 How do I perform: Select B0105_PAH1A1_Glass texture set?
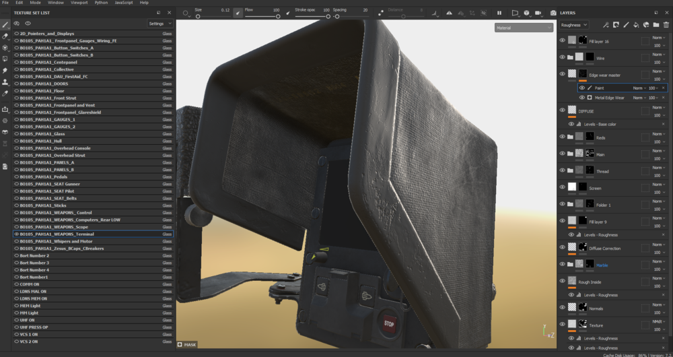point(93,133)
